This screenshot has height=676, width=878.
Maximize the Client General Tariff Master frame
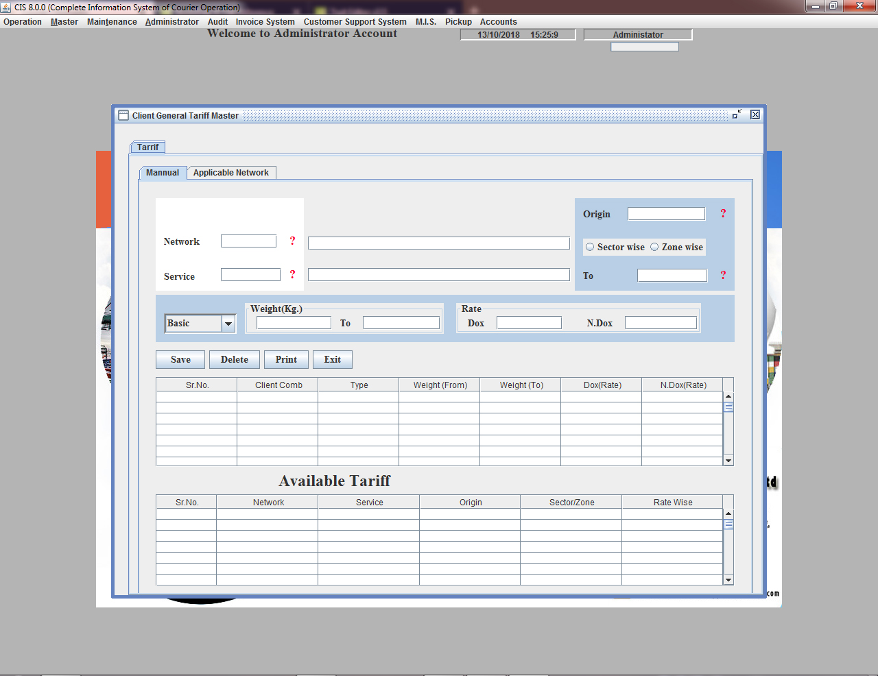click(737, 114)
